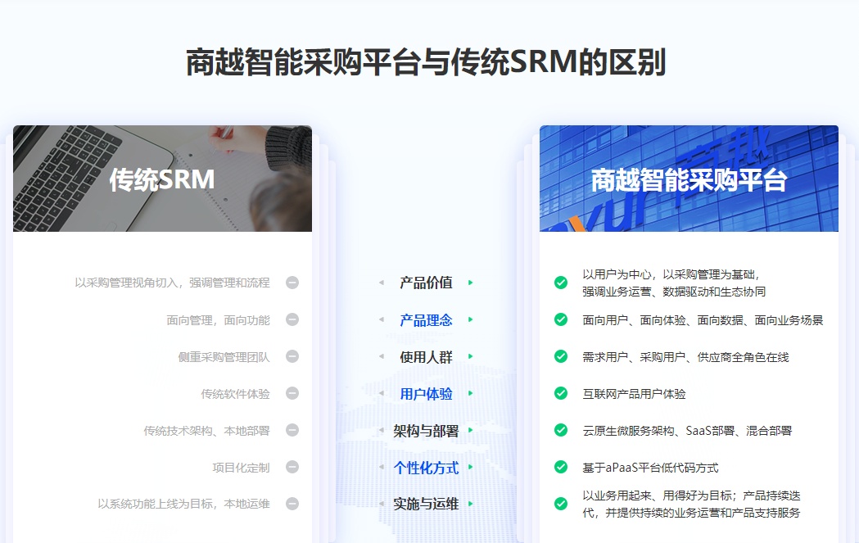Click the page title 商越智能采购平台与传统SRM的区别
The image size is (859, 543).
pos(426,62)
